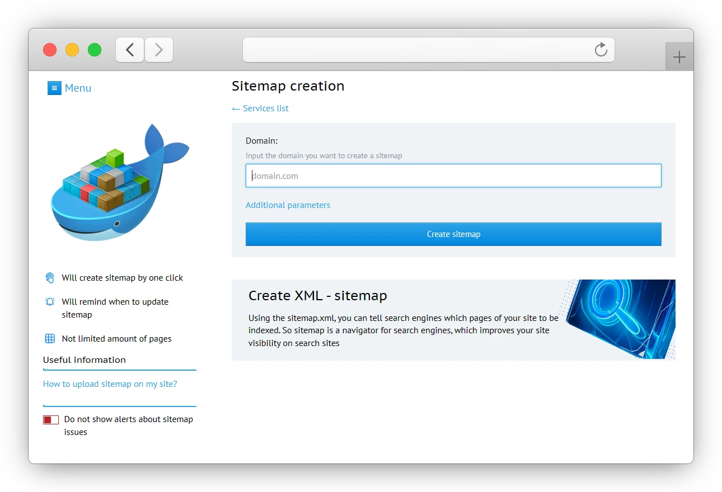This screenshot has height=492, width=722.
Task: Expand the Additional parameters section
Action: [x=288, y=205]
